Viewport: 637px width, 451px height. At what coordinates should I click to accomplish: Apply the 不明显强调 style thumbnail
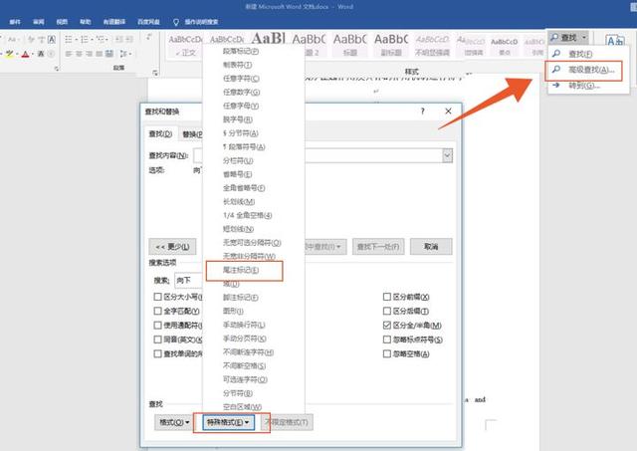432,45
